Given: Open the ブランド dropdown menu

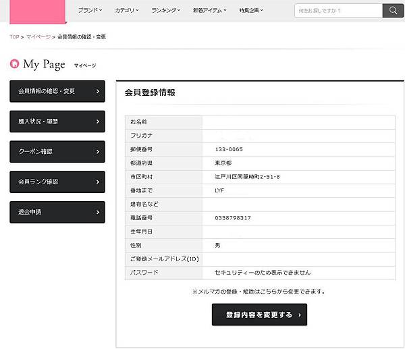Looking at the screenshot, I should (90, 10).
